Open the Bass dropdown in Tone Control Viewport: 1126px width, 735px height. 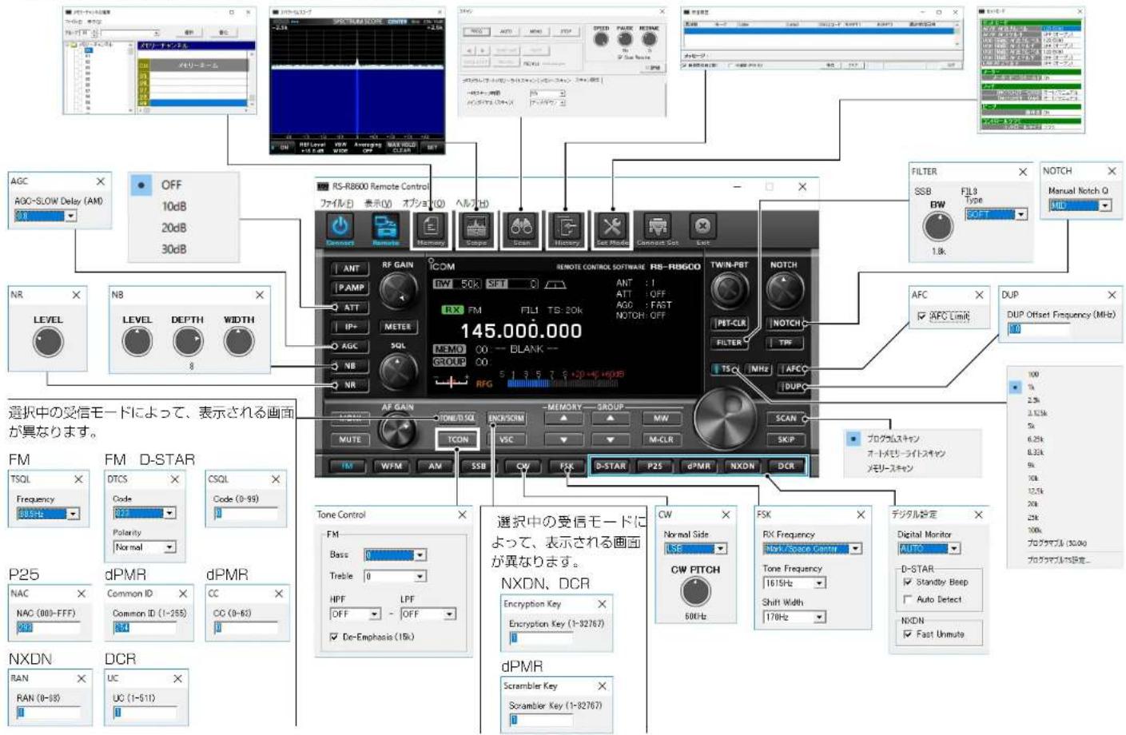point(420,554)
